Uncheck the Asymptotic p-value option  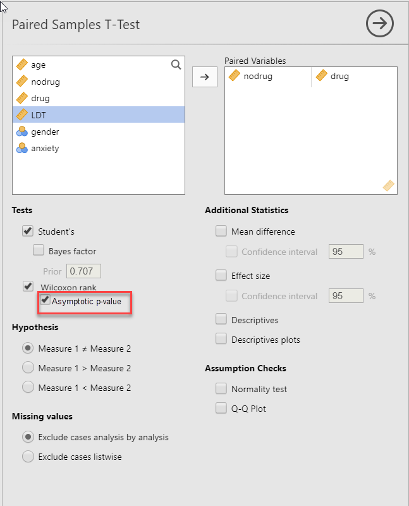coord(45,300)
